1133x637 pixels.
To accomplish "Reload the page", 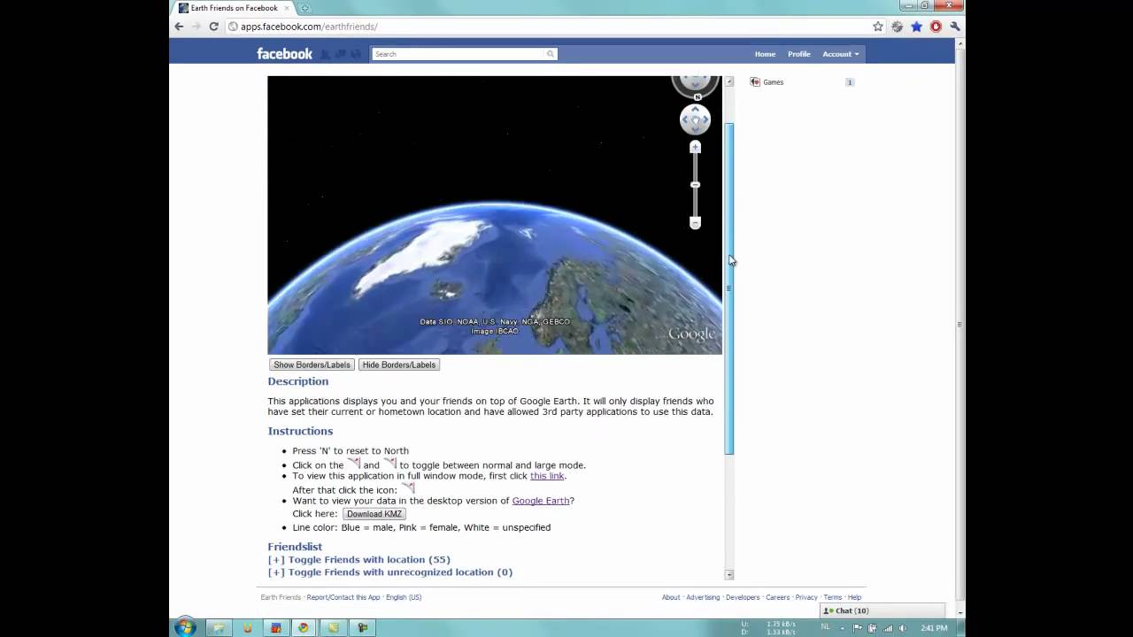I will (x=214, y=27).
